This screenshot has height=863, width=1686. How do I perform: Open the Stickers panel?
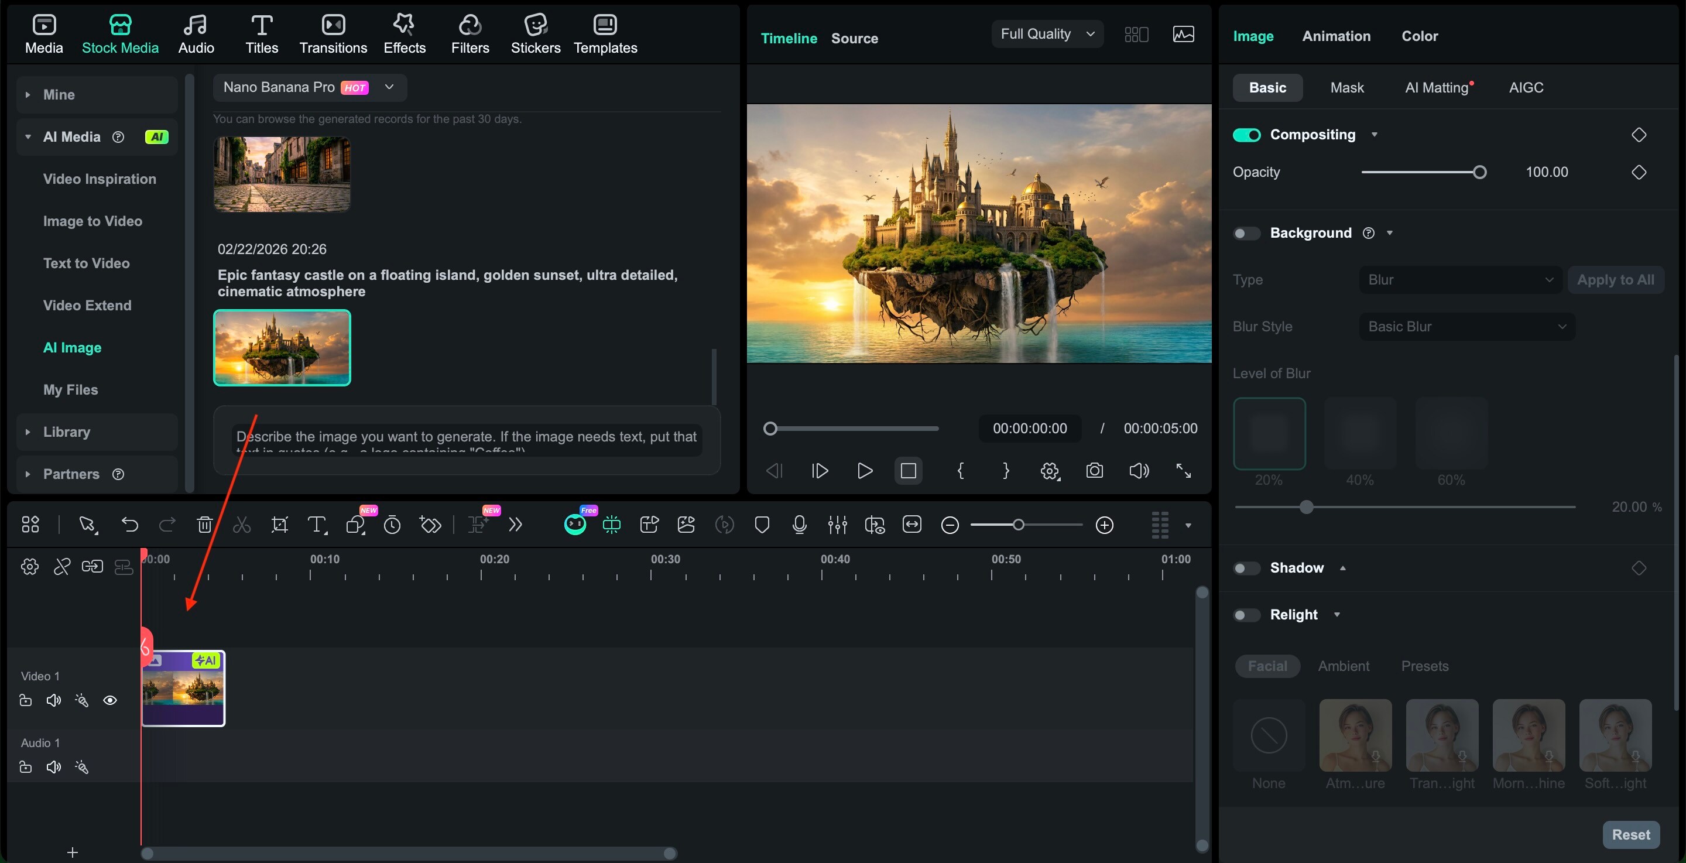[534, 34]
